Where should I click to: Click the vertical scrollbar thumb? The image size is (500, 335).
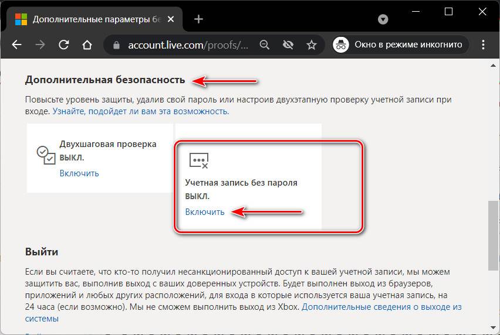coord(494,234)
